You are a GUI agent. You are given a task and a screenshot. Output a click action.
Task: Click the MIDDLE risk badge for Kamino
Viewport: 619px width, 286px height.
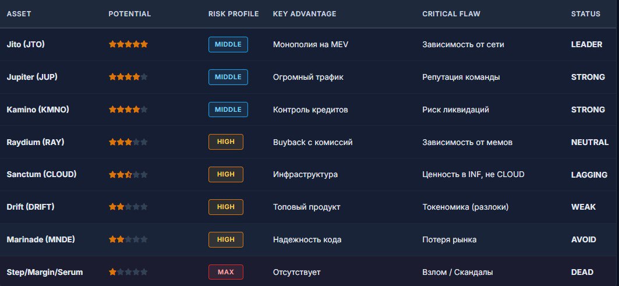coord(228,110)
